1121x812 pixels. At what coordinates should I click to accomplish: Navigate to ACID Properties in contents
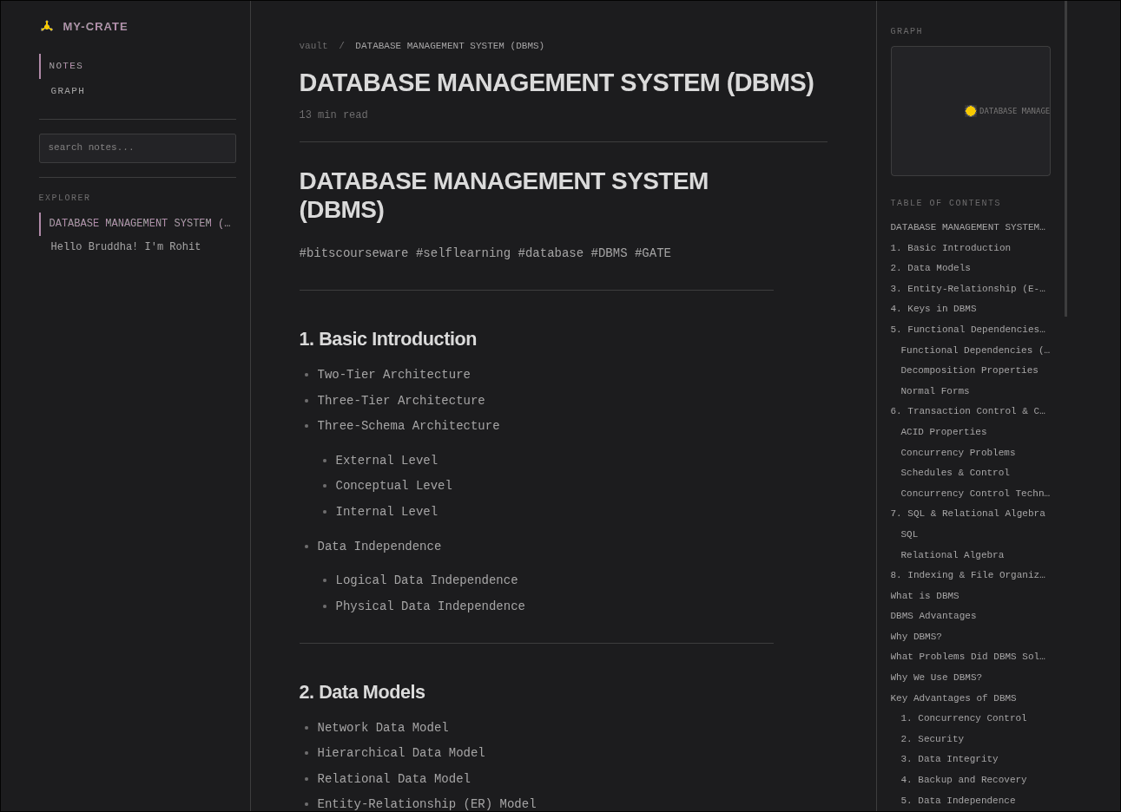[x=943, y=432]
